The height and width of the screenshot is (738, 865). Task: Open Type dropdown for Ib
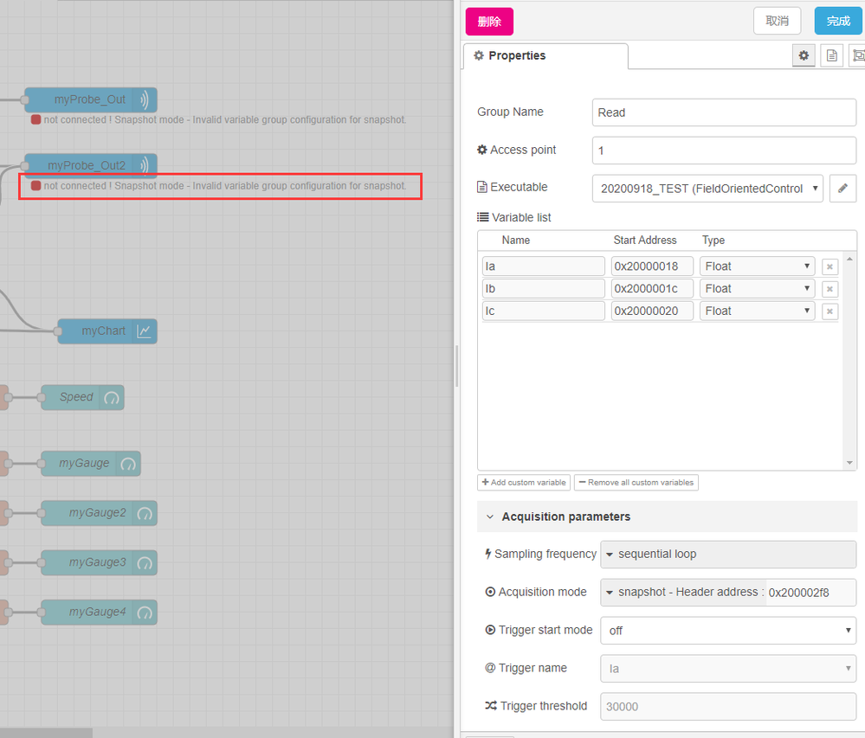(x=757, y=288)
